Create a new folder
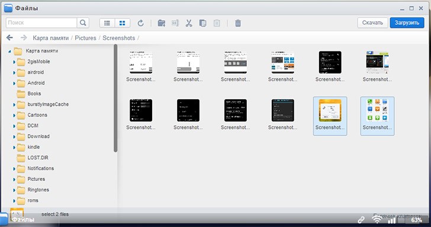The image size is (431, 227). [162, 23]
